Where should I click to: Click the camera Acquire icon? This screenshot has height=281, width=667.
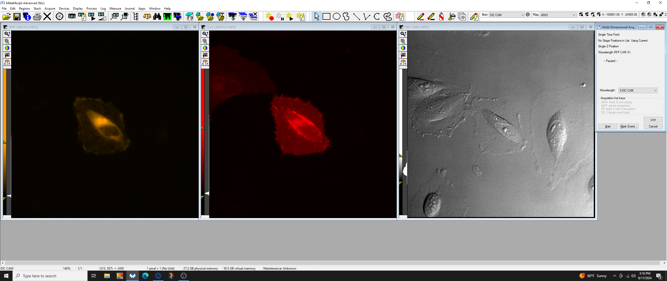72,17
